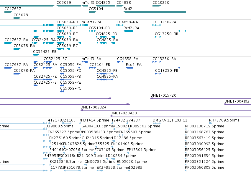Select the EK249959.5prime EST
Screen dimensions: 251x172
click(100, 171)
